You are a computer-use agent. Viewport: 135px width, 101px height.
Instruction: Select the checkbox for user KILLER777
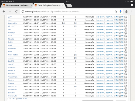(x=126, y=26)
